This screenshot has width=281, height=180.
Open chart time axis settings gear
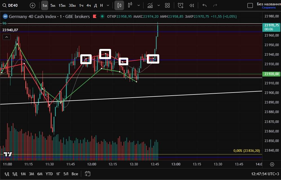pyautogui.click(x=272, y=164)
